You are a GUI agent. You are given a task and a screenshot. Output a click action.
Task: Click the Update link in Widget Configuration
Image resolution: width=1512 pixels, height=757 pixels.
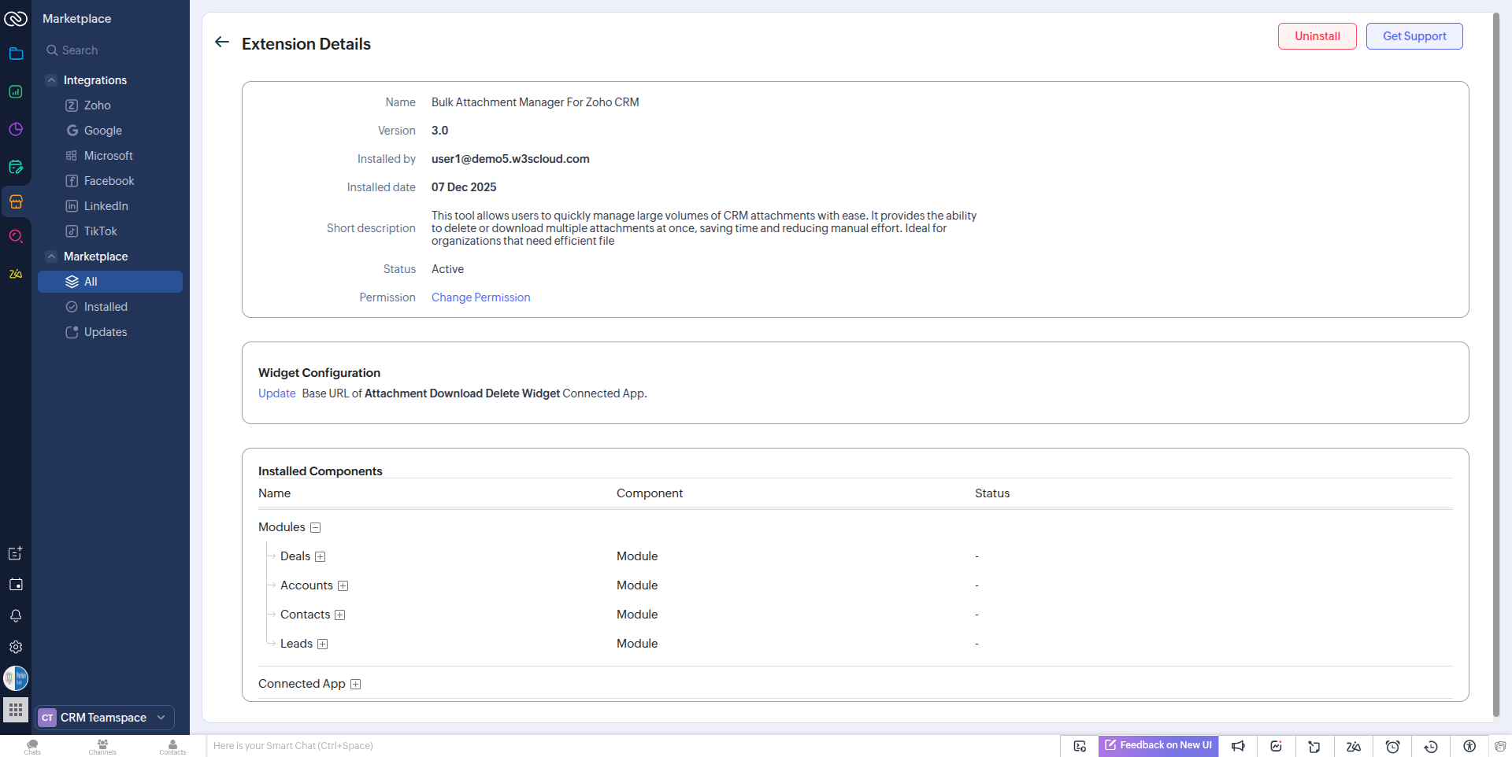click(276, 393)
